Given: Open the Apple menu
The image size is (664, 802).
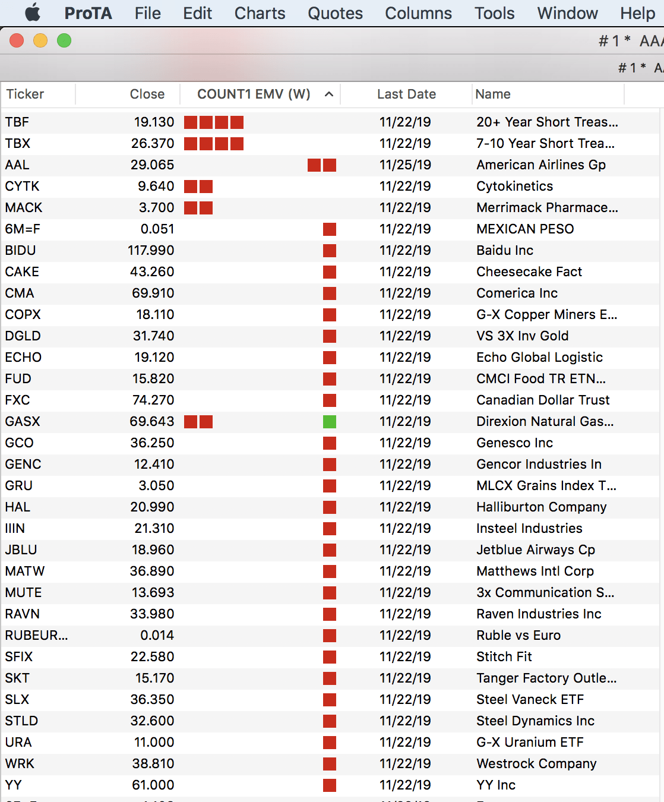Looking at the screenshot, I should (33, 12).
